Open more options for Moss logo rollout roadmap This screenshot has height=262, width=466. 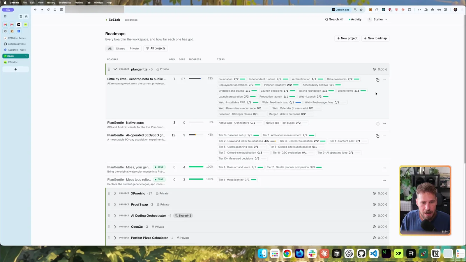coord(384,180)
